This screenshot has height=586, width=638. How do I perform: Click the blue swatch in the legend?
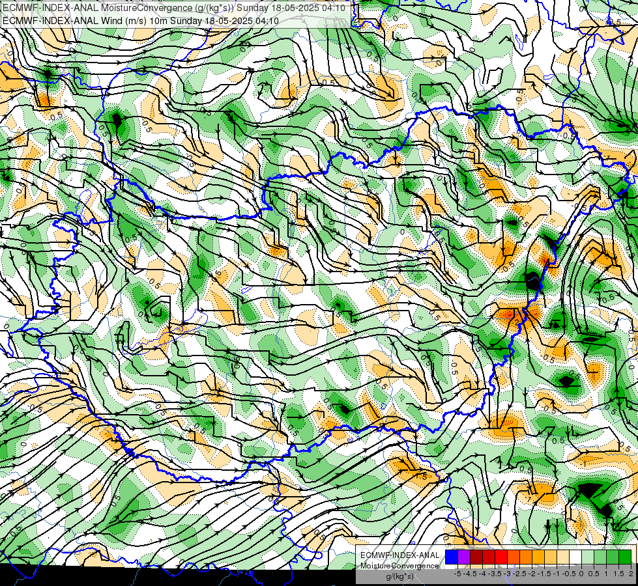point(452,557)
